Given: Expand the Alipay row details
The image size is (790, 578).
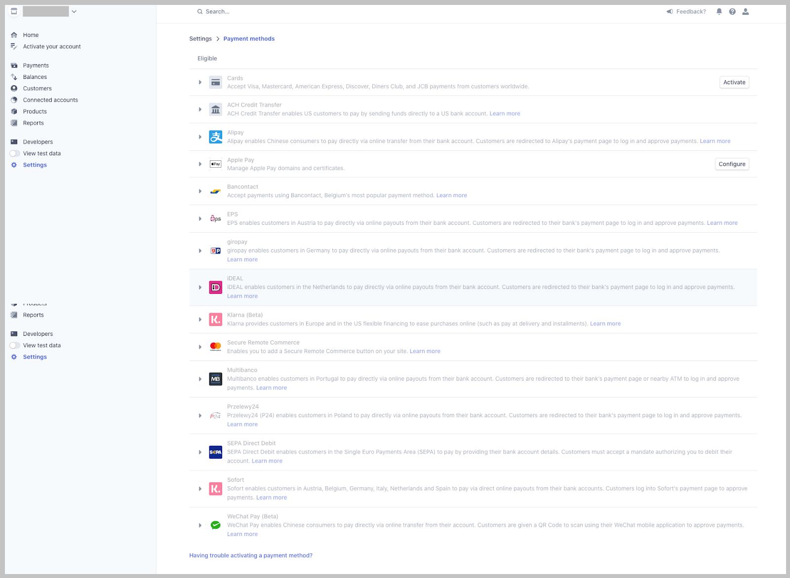Looking at the screenshot, I should point(200,137).
